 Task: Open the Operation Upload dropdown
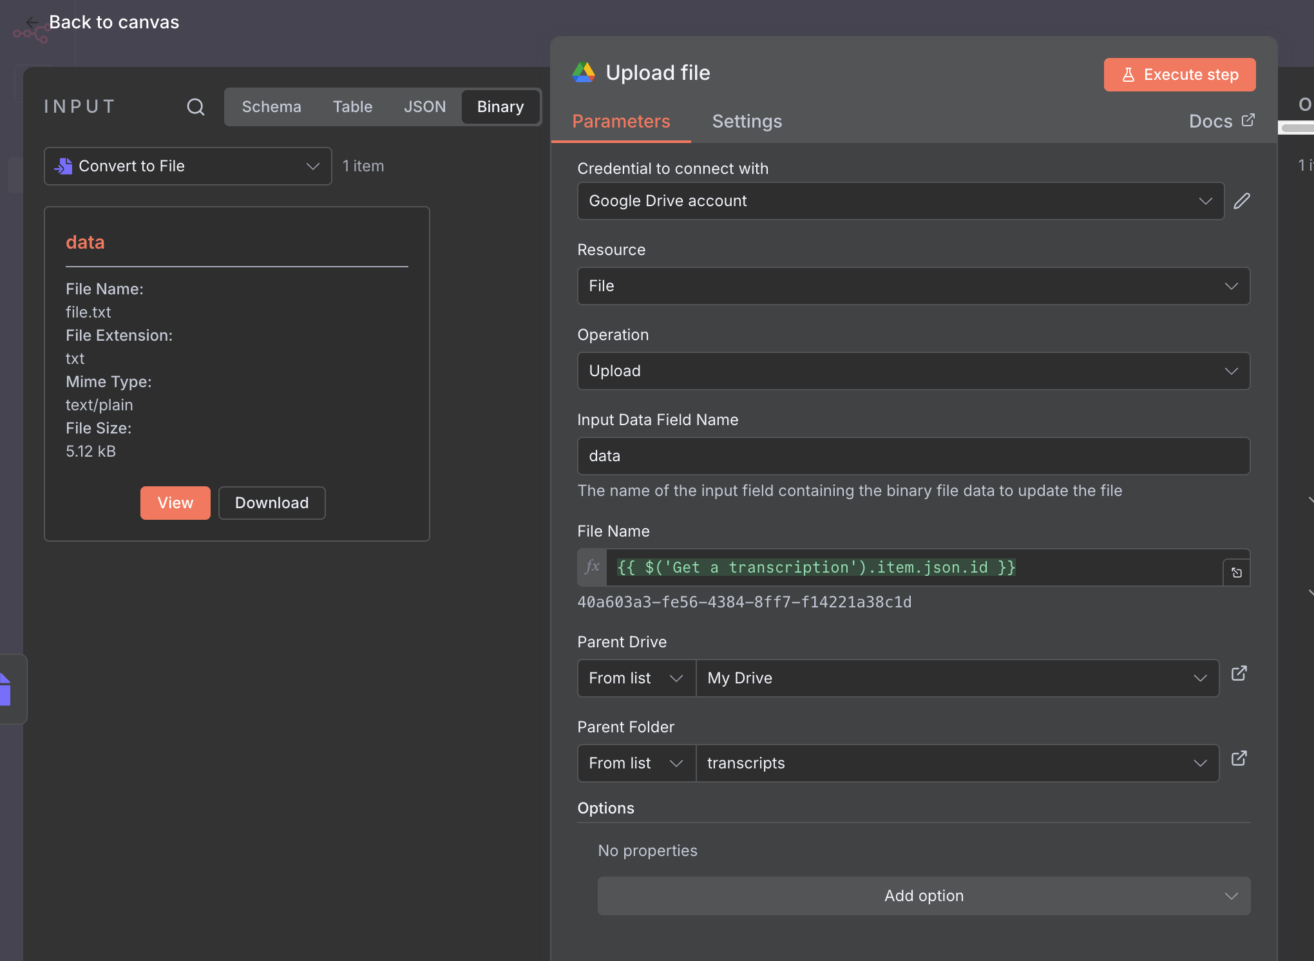coord(913,371)
